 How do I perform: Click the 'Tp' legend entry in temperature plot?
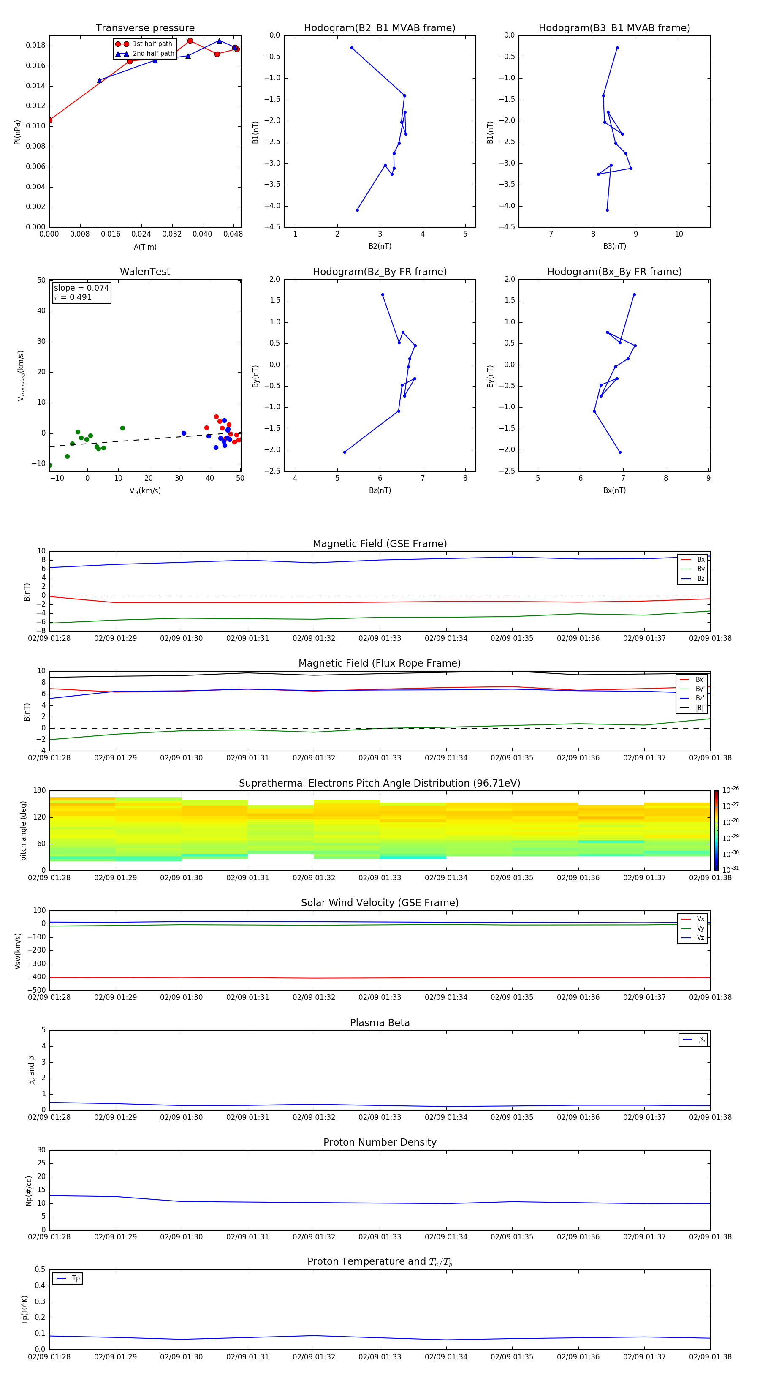pos(67,1278)
